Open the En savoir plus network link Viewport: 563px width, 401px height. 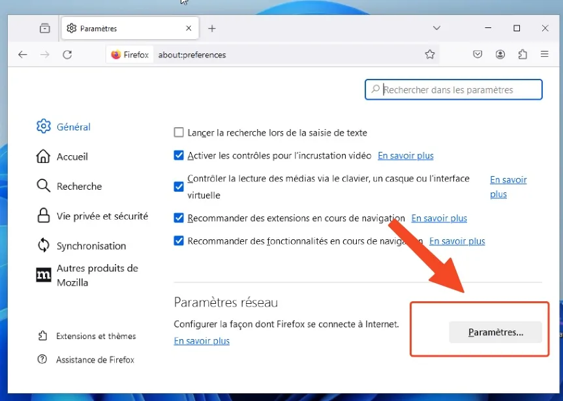201,340
